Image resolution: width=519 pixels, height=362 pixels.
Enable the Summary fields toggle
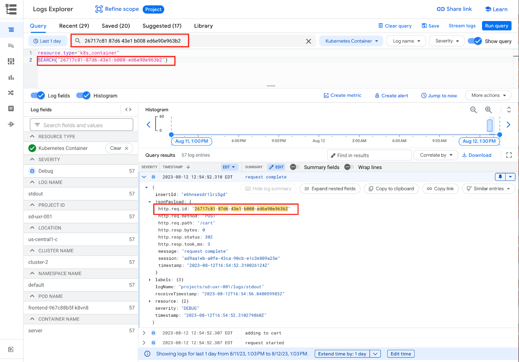coord(295,167)
